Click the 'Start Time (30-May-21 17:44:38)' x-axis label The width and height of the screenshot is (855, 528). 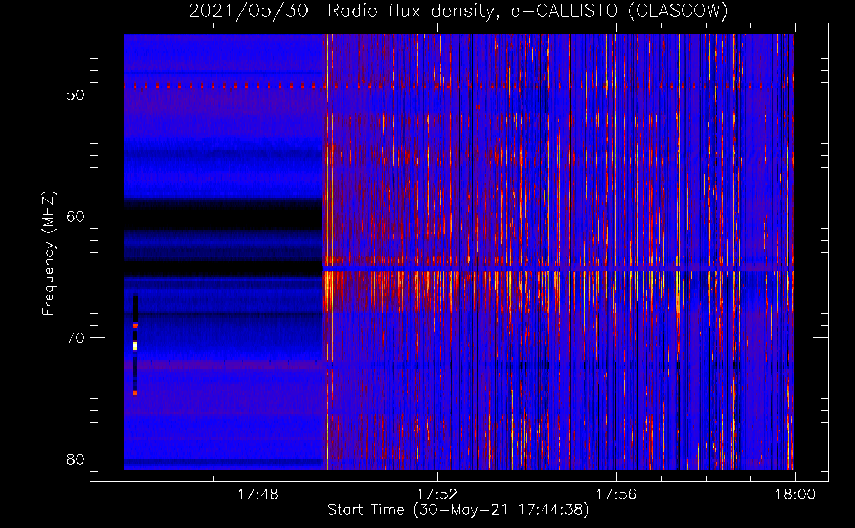coord(458,510)
